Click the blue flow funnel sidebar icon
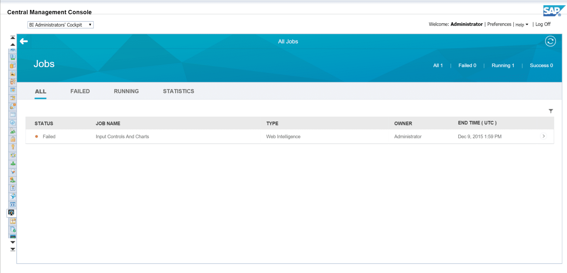Viewport: 567px width, 273px height. coord(13,196)
